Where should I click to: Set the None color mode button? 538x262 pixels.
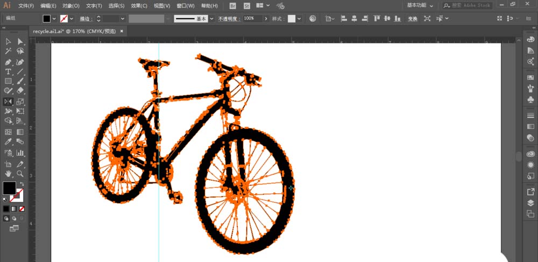(x=22, y=208)
